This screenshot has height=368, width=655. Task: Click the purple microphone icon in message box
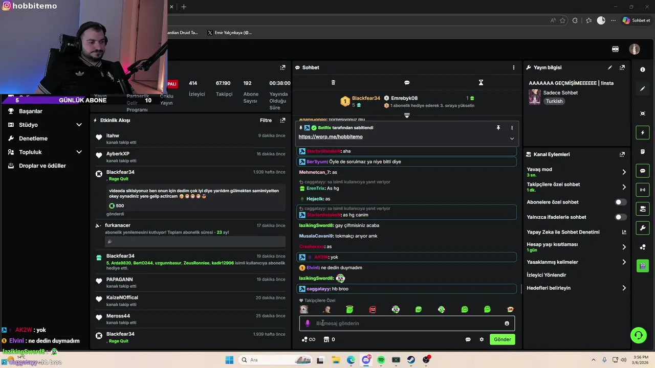(308, 324)
